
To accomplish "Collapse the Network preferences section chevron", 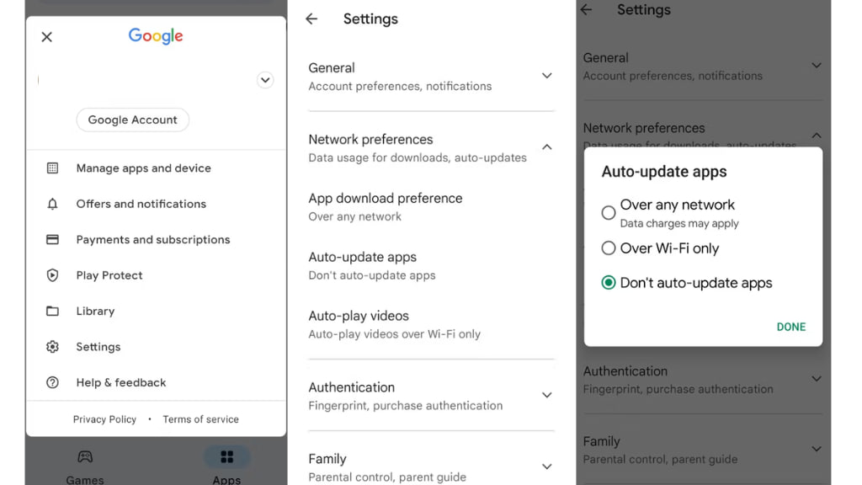I will point(546,147).
